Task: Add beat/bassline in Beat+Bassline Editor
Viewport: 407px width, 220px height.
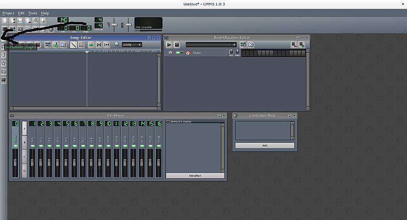Action: pyautogui.click(x=243, y=45)
